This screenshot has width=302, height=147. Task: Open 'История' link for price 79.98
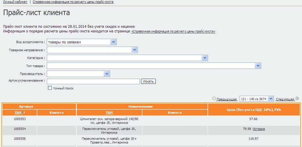point(259,129)
